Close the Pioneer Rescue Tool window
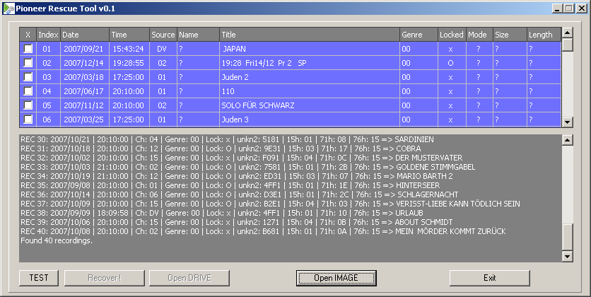This screenshot has width=591, height=297. pyautogui.click(x=581, y=8)
